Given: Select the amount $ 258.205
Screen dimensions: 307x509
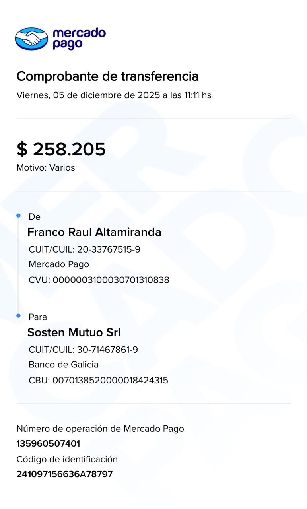Looking at the screenshot, I should tap(61, 149).
